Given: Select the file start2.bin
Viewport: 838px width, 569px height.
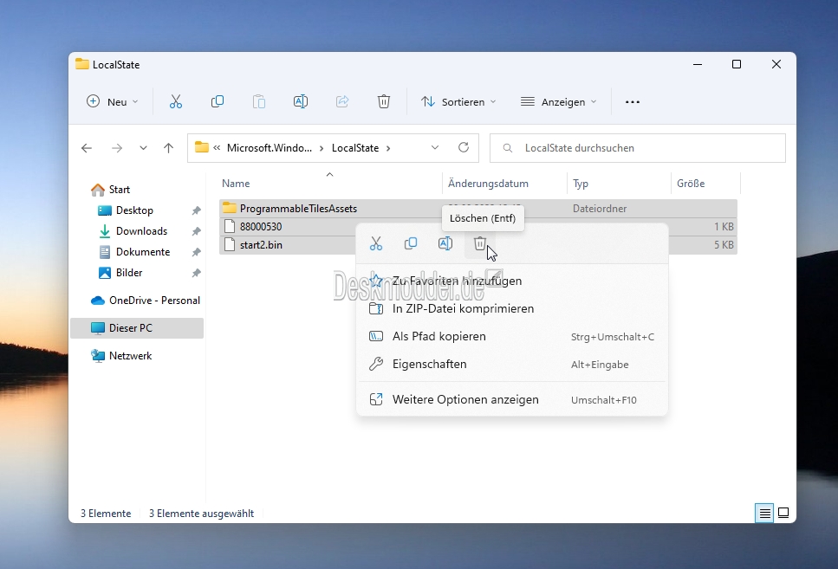Looking at the screenshot, I should [x=261, y=245].
